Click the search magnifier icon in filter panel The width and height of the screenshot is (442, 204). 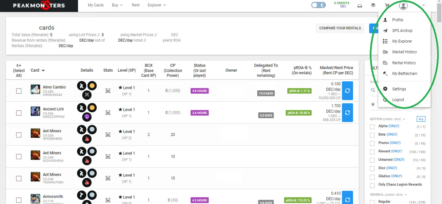click(373, 90)
